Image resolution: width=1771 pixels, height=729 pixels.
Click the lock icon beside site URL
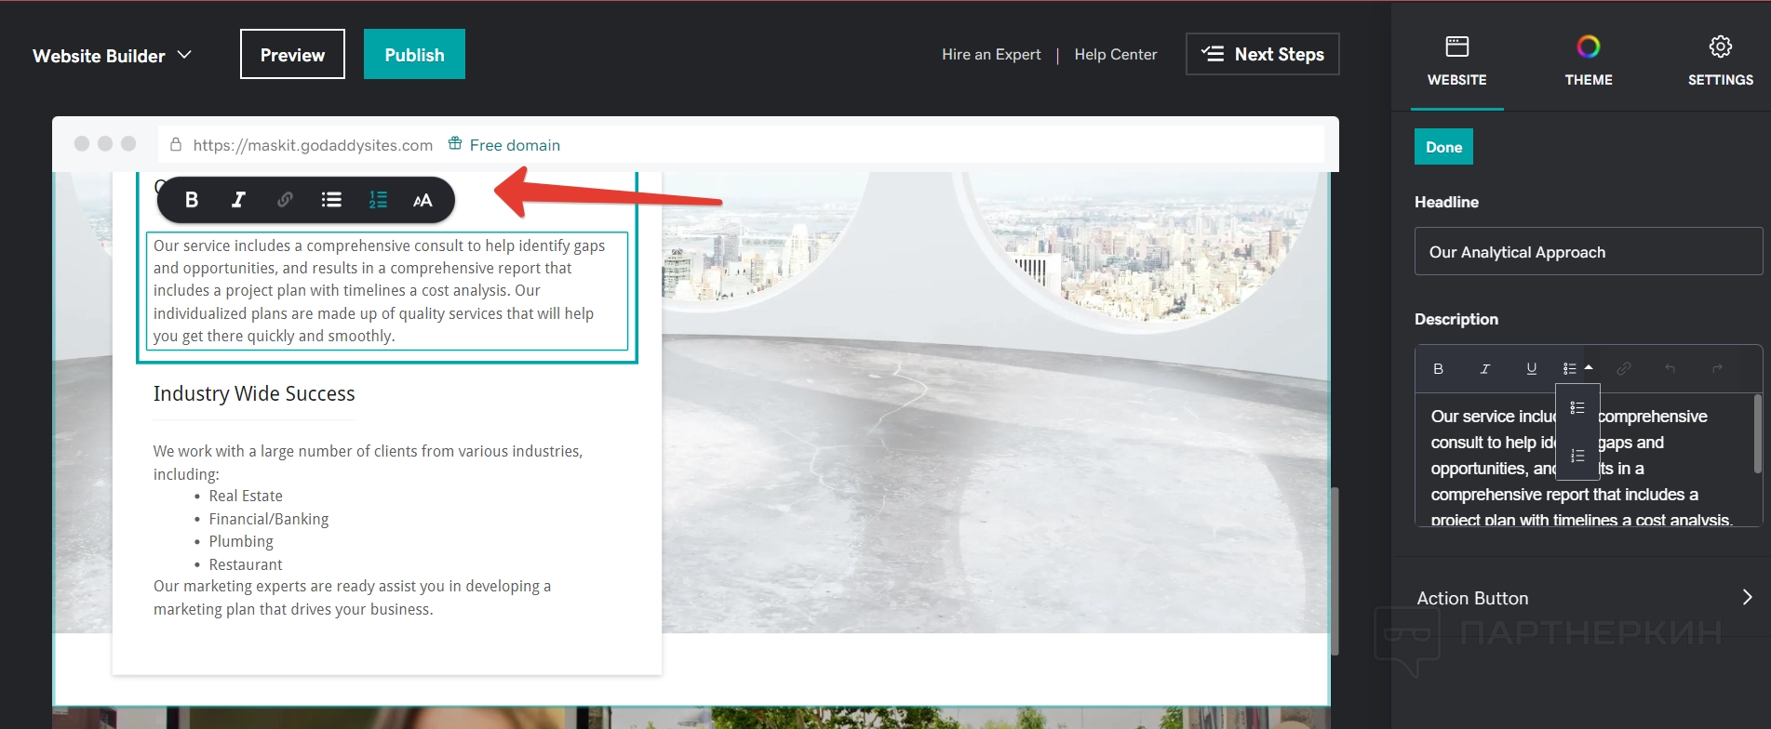pyautogui.click(x=176, y=144)
